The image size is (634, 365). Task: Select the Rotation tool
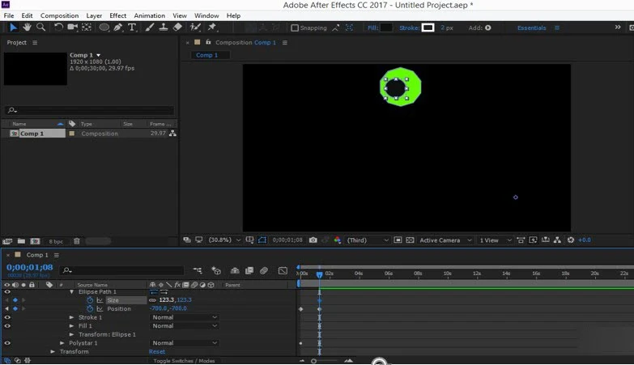58,27
